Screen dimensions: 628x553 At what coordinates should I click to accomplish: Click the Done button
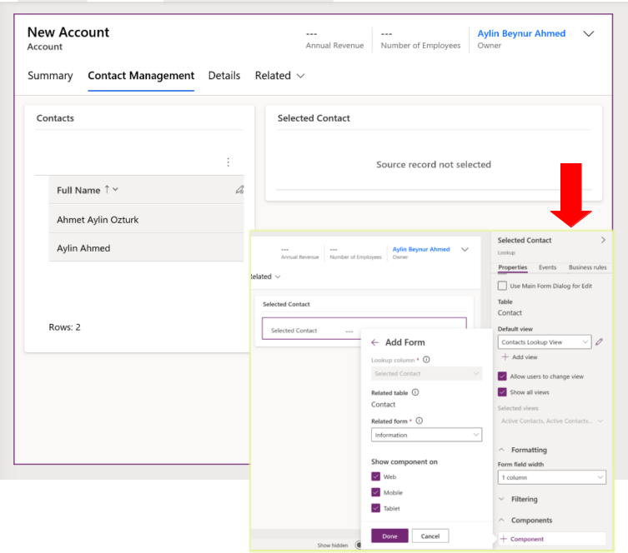point(389,536)
